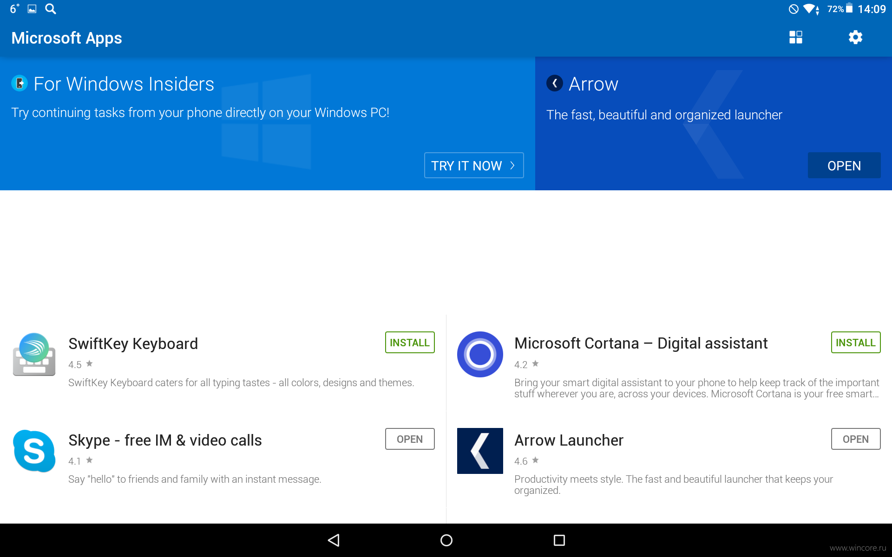Viewport: 892px width, 557px height.
Task: Click 'The fast, beautiful and organized launcher' text
Action: point(664,115)
